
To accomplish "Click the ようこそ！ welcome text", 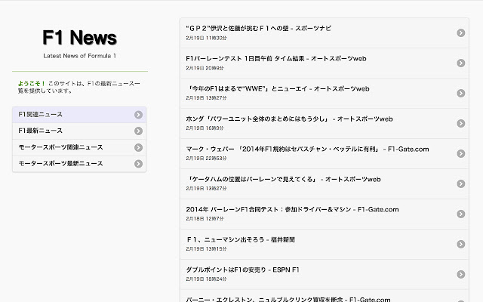I will pyautogui.click(x=32, y=84).
